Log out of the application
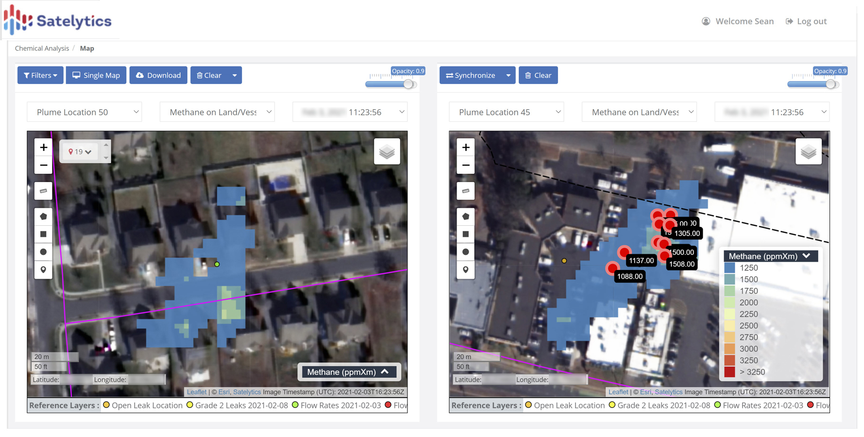This screenshot has width=864, height=437. 806,21
